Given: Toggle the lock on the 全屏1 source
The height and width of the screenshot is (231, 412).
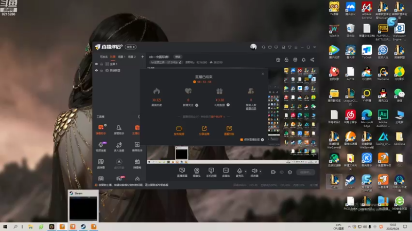Looking at the screenshot, I should [x=101, y=64].
